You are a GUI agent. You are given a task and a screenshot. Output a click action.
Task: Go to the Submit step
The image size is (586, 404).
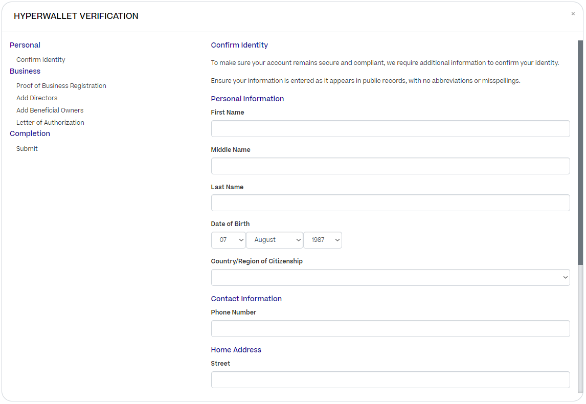point(27,149)
